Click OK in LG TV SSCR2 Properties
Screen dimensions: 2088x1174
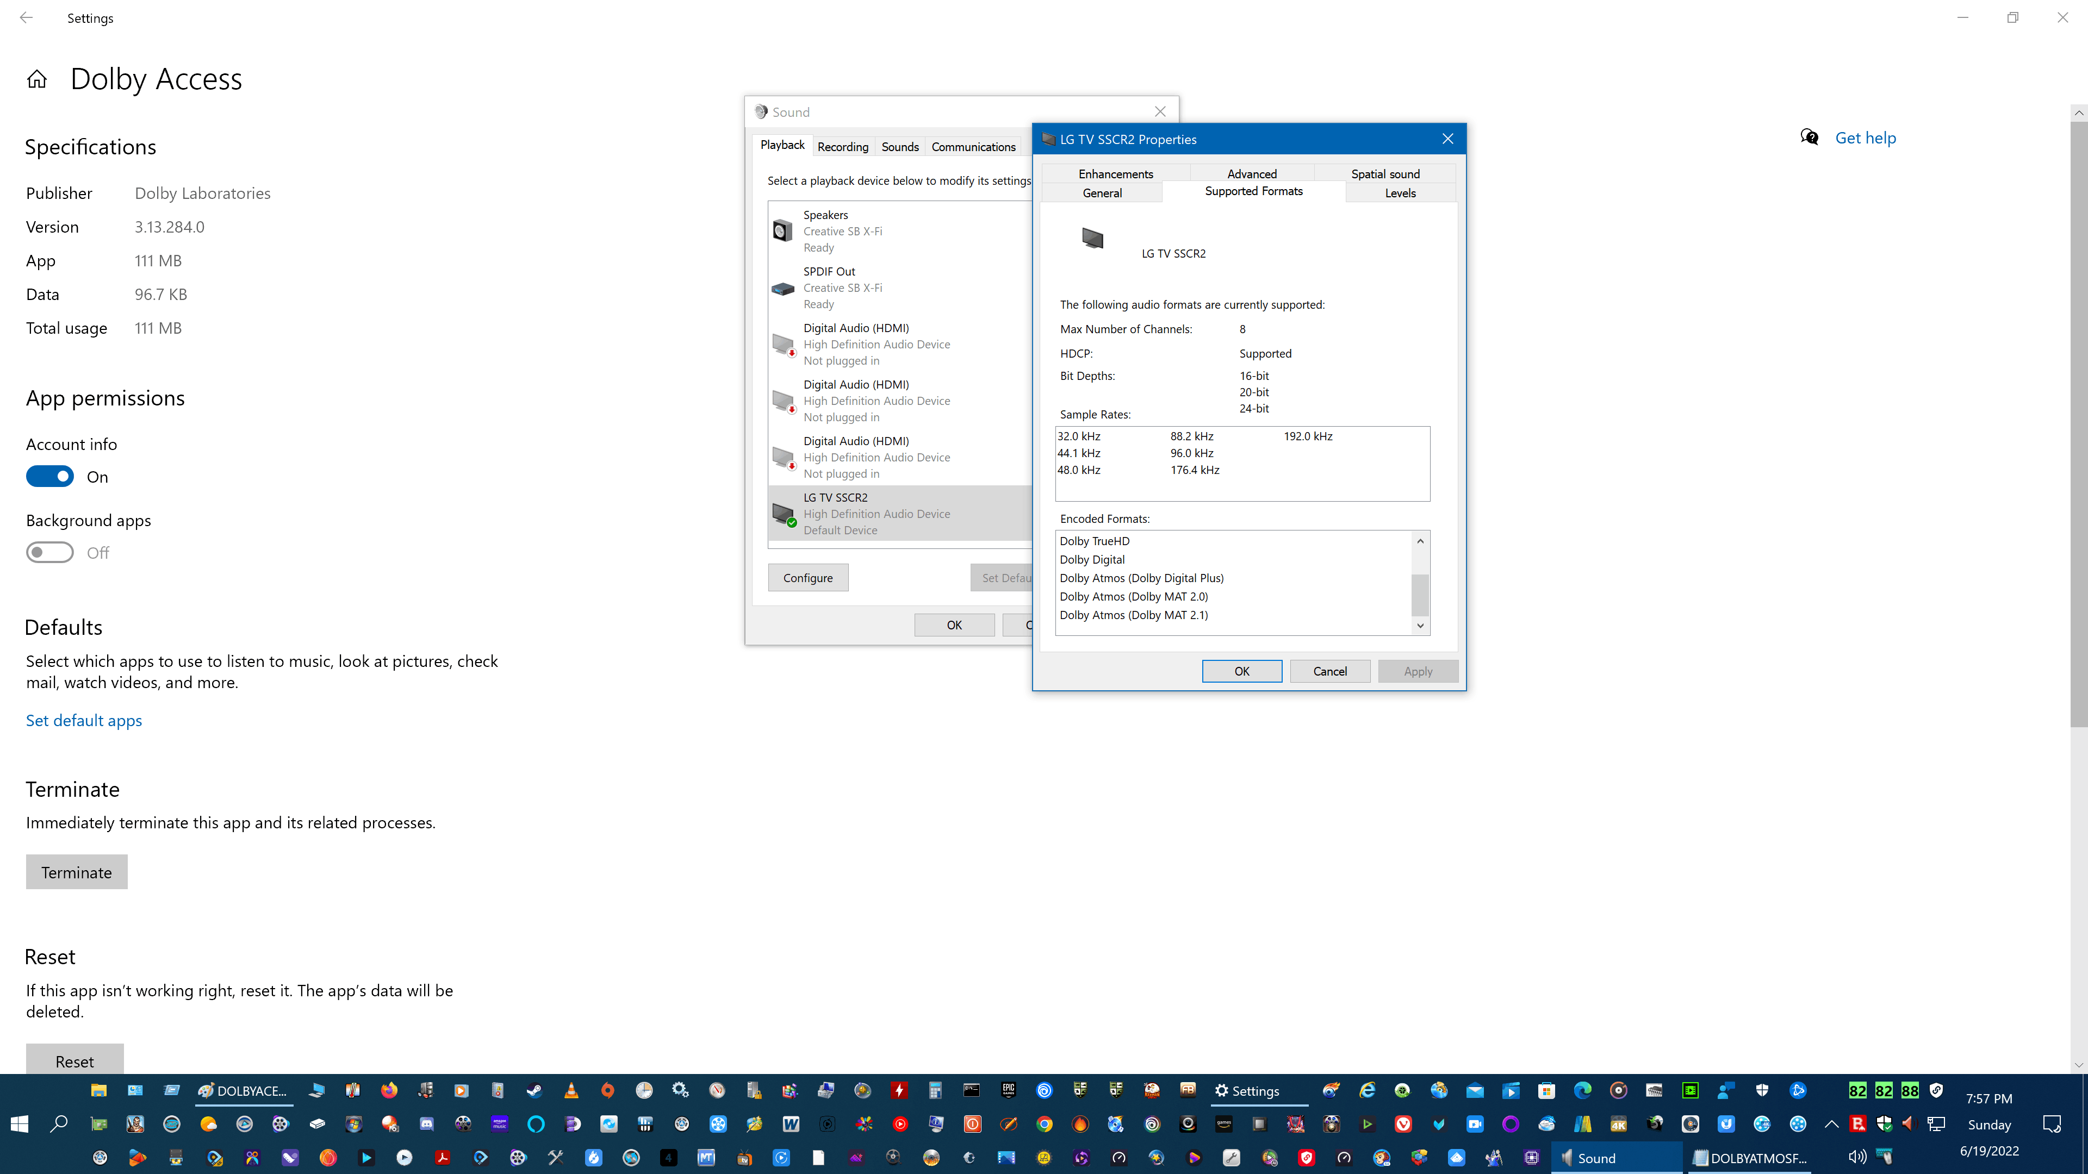pyautogui.click(x=1242, y=671)
